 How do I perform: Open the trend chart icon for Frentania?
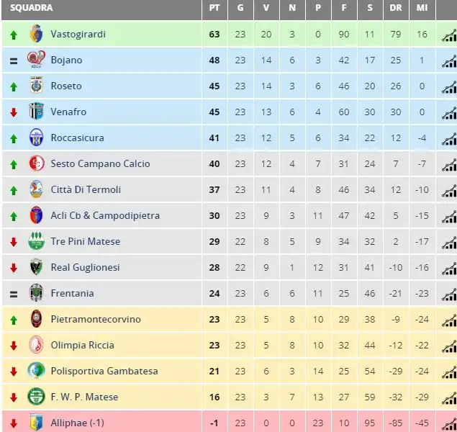pyautogui.click(x=449, y=294)
